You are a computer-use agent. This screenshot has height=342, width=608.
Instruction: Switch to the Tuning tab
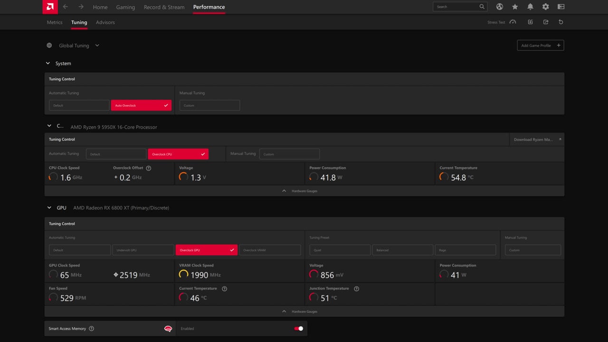click(x=79, y=22)
